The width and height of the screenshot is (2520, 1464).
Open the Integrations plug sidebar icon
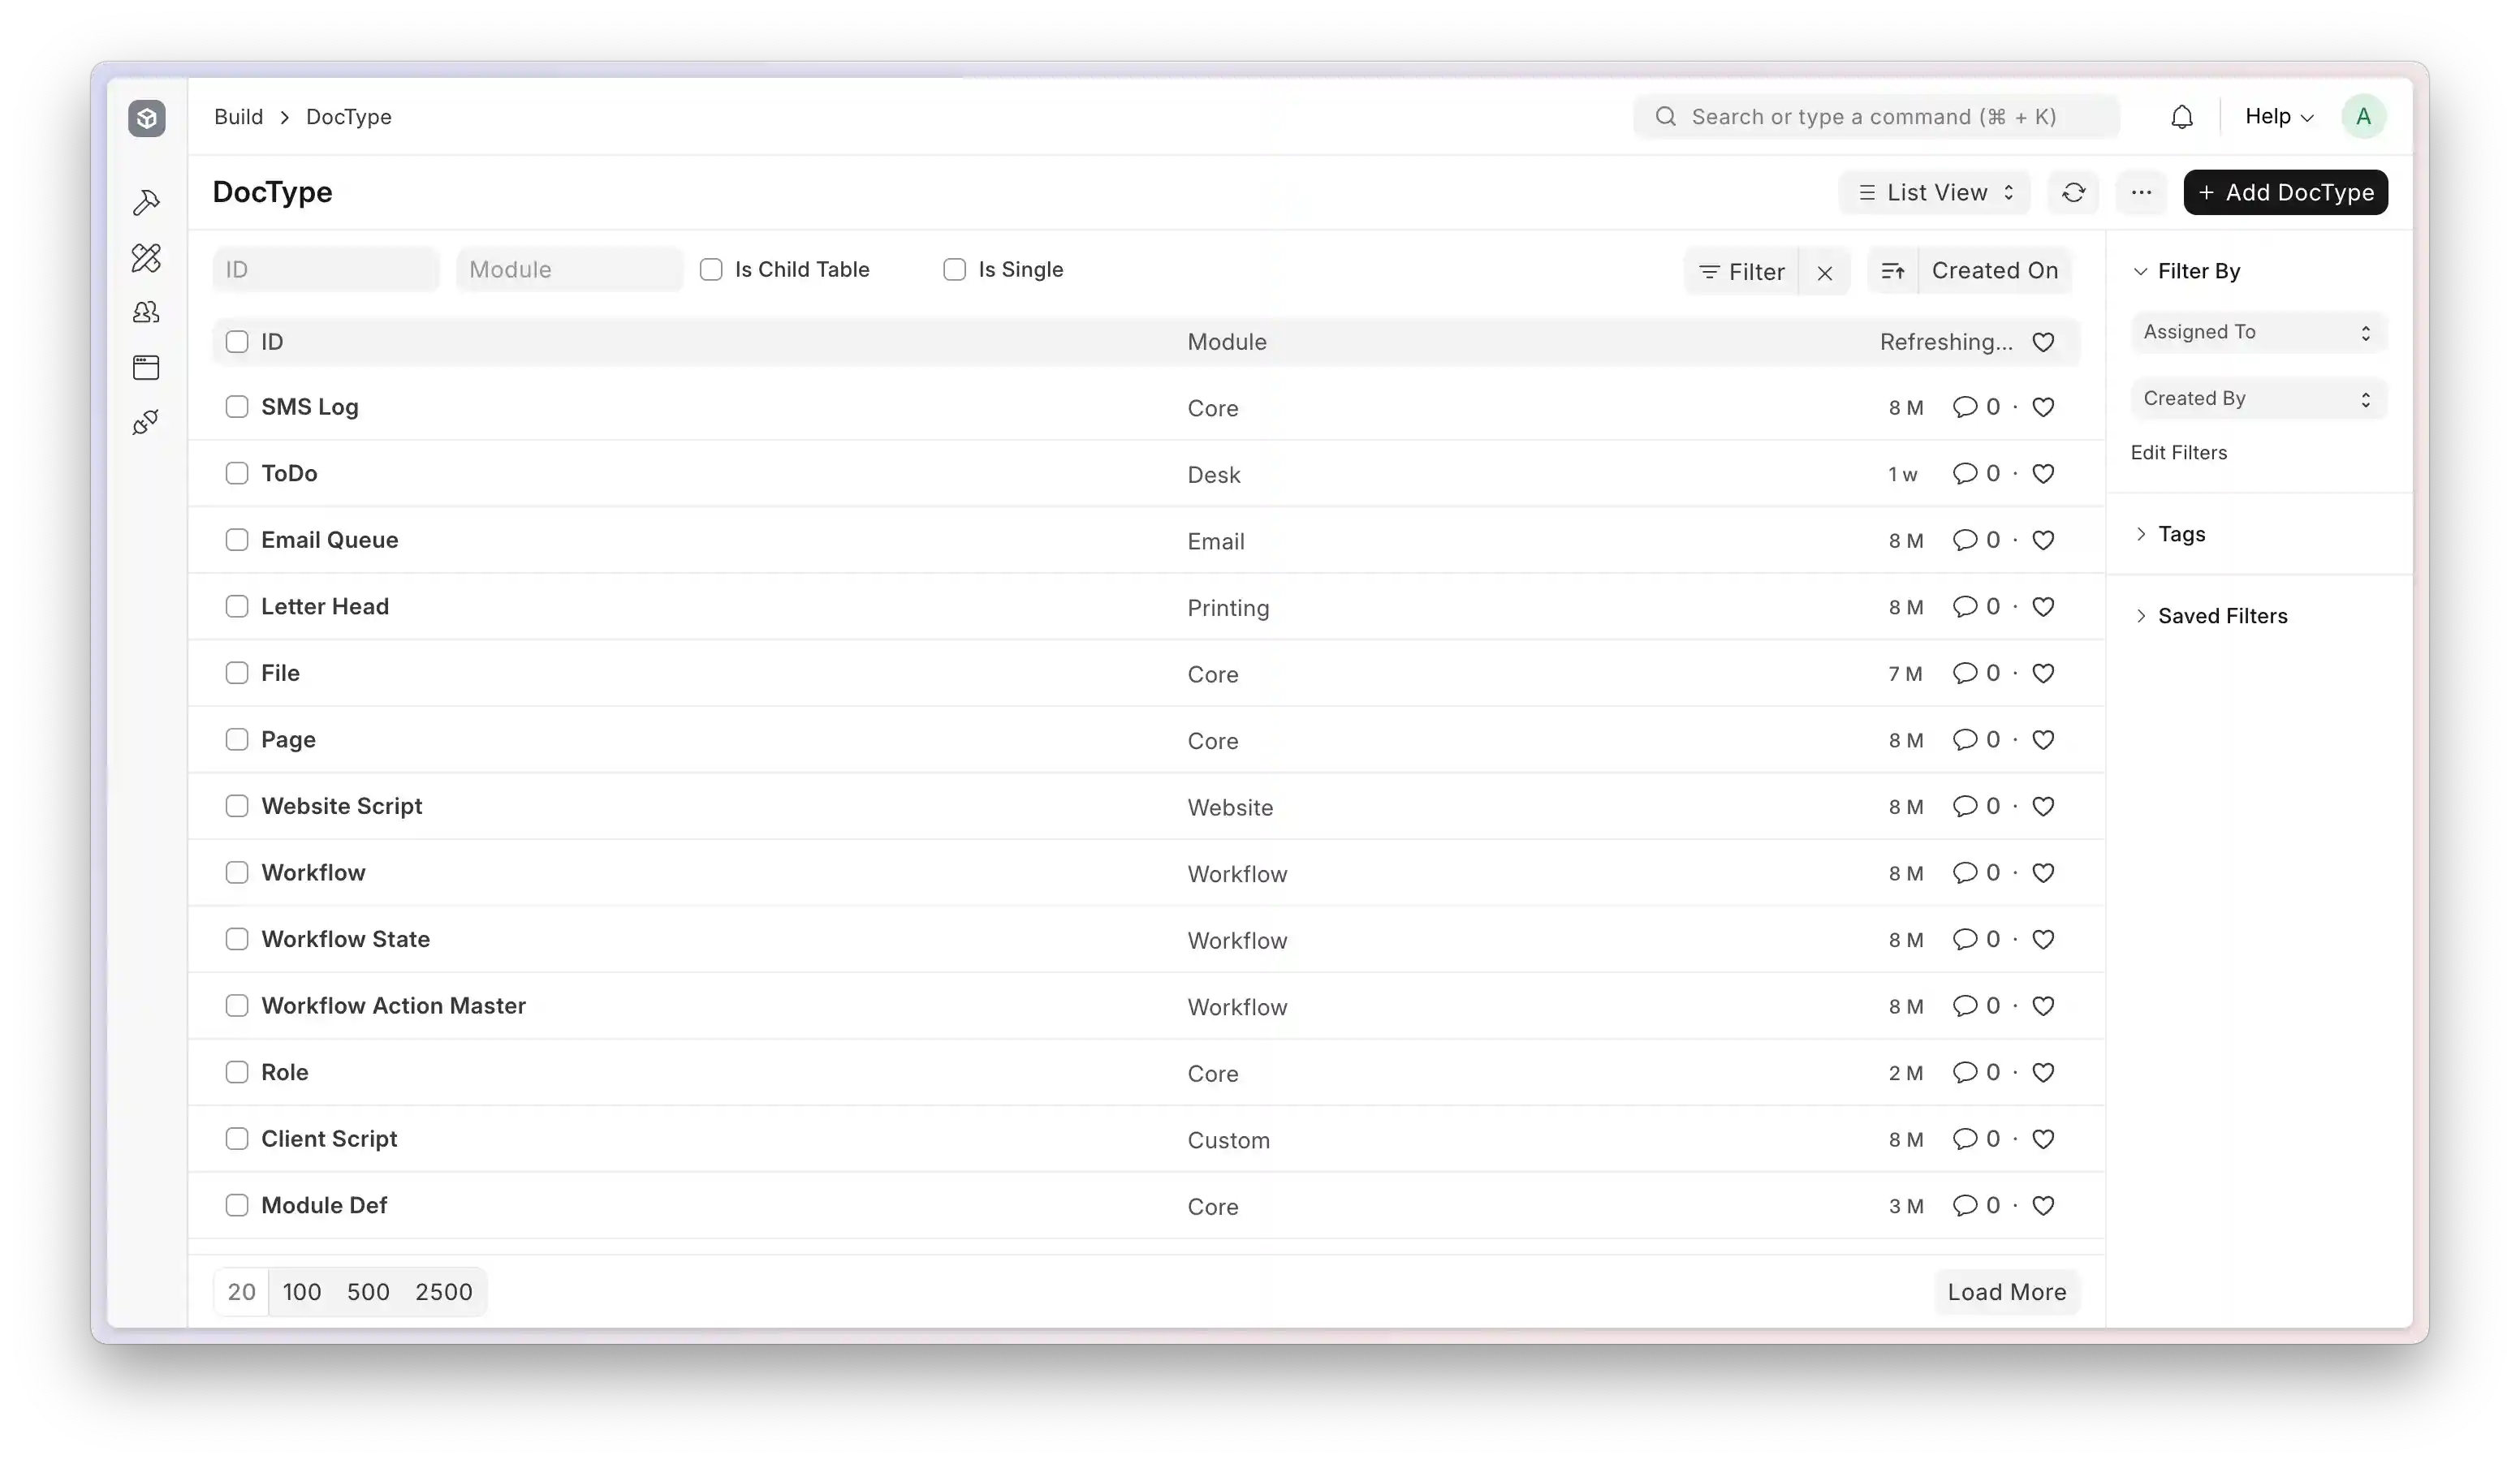(147, 420)
